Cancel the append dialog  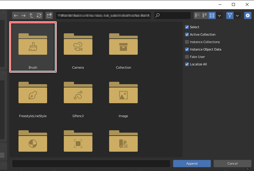click(x=232, y=164)
